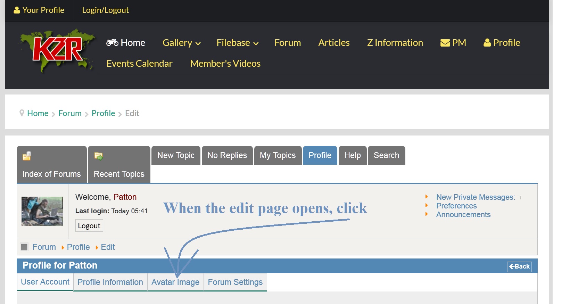570x304 pixels.
Task: Click the gray square icon beside Forum
Action: pyautogui.click(x=24, y=247)
